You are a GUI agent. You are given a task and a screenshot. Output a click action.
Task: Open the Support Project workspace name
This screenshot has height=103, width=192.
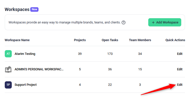coord(25,85)
